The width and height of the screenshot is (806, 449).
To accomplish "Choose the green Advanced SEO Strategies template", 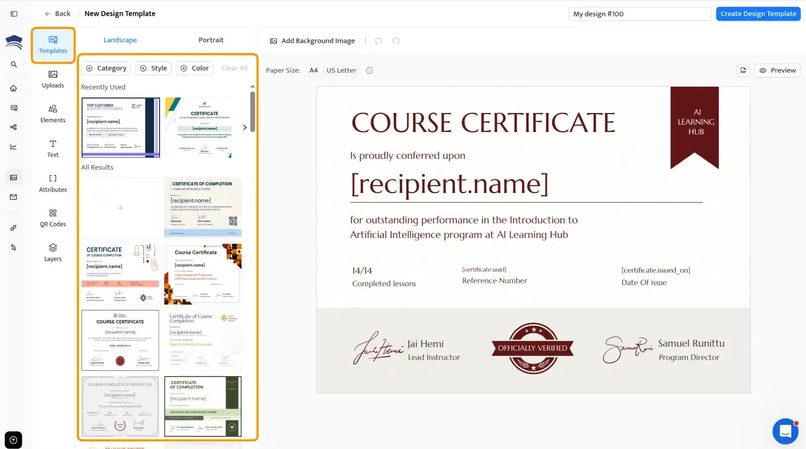I will [x=203, y=406].
